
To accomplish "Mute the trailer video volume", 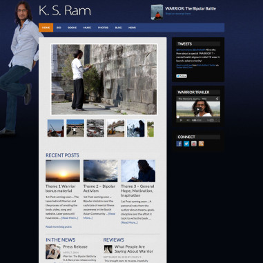I will (x=188, y=120).
